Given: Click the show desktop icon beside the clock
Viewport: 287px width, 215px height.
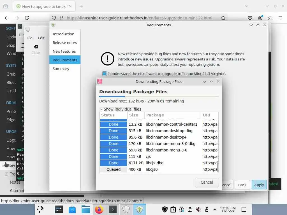Looking at the screenshot, I should pyautogui.click(x=244, y=209).
